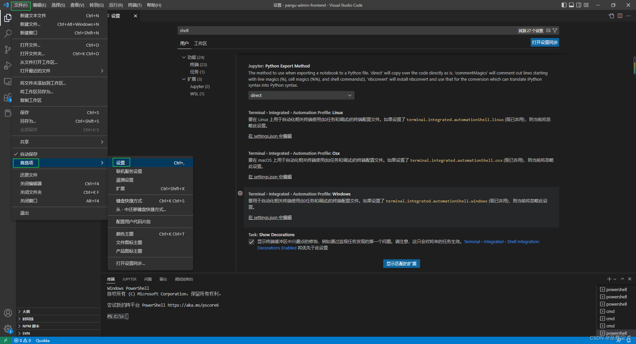Toggle Task Show Decorations checkbox
This screenshot has width=636, height=344.
coord(251,242)
